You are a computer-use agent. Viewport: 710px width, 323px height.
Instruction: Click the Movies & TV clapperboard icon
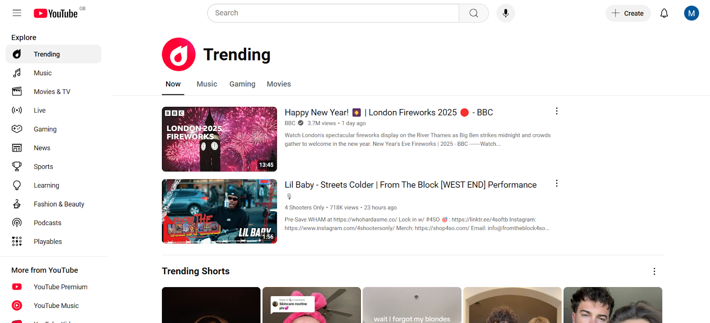[x=17, y=92]
